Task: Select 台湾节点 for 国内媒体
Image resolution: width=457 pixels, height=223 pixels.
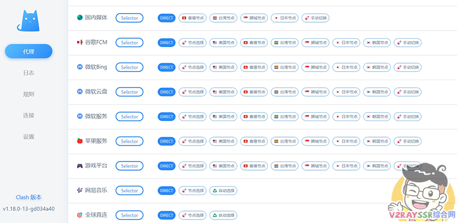Action: 223,18
